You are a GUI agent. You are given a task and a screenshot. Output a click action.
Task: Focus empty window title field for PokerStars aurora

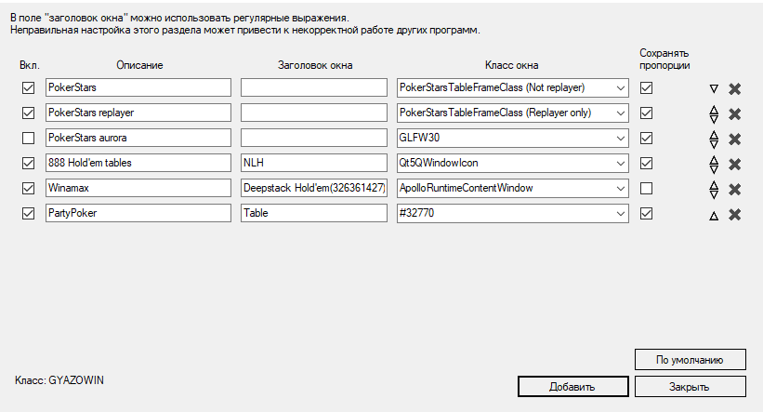tap(314, 138)
